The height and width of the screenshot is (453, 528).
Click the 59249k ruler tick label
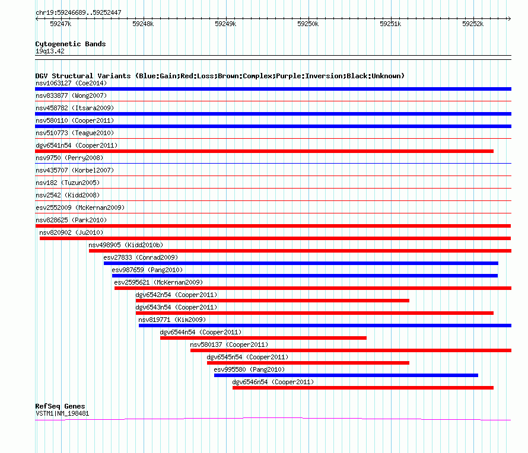(x=225, y=24)
